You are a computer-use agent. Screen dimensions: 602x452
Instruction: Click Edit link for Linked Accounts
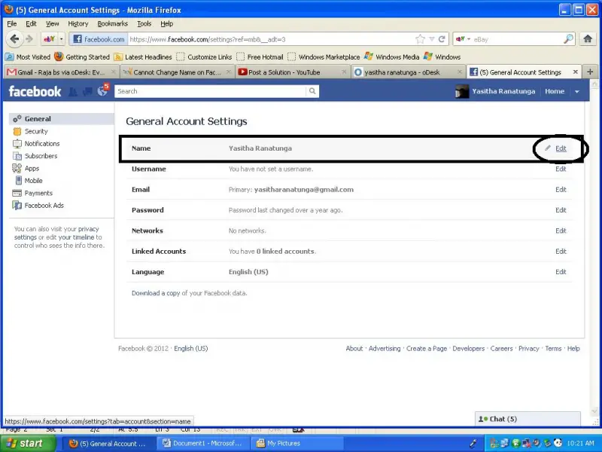(x=561, y=251)
